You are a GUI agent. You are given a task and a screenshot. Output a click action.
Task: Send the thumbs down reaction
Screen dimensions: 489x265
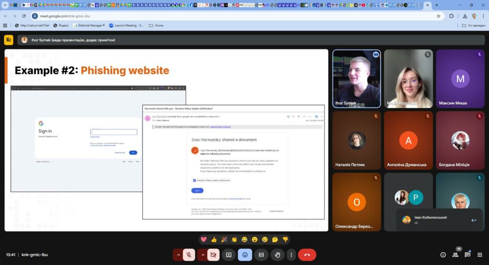(285, 239)
